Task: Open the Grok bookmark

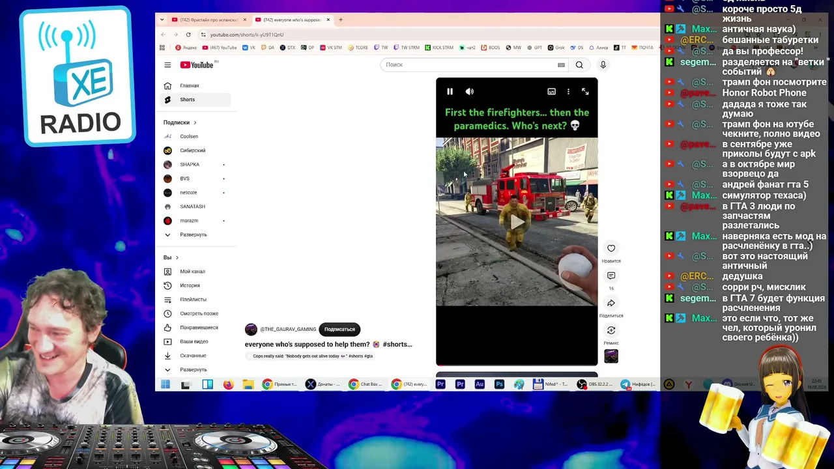Action: 556,48
